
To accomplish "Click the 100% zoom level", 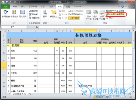I will coord(107,97).
